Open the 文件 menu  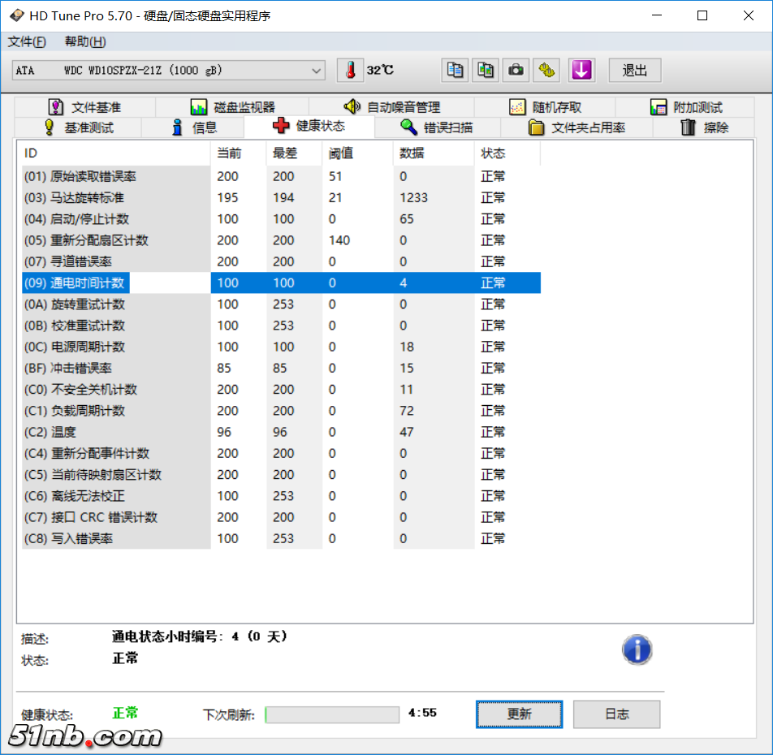(27, 41)
